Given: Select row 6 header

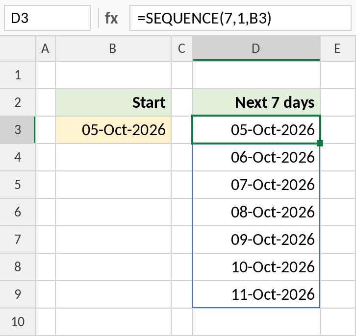Looking at the screenshot, I should pyautogui.click(x=18, y=212).
